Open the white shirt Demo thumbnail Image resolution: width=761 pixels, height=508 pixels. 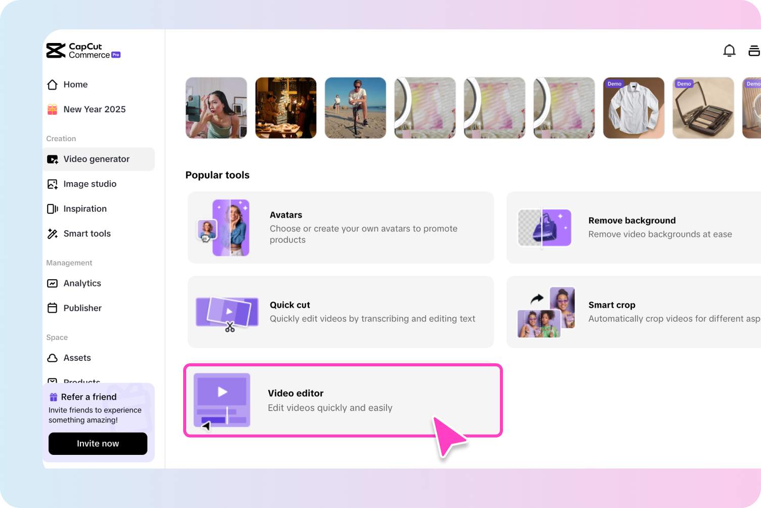point(633,108)
